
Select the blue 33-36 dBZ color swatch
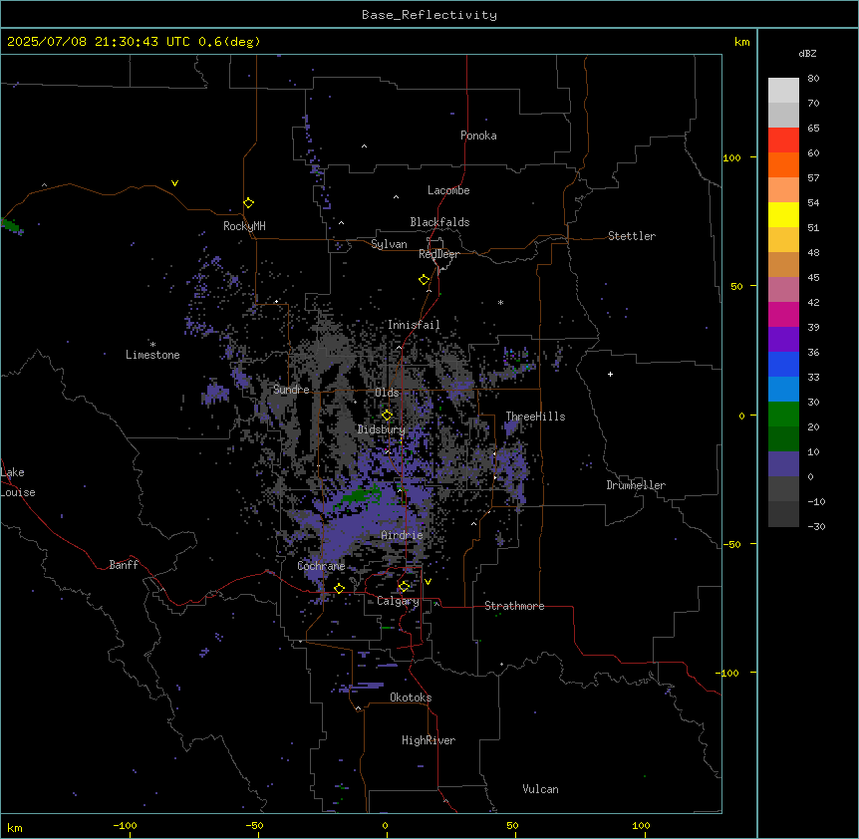(x=783, y=364)
